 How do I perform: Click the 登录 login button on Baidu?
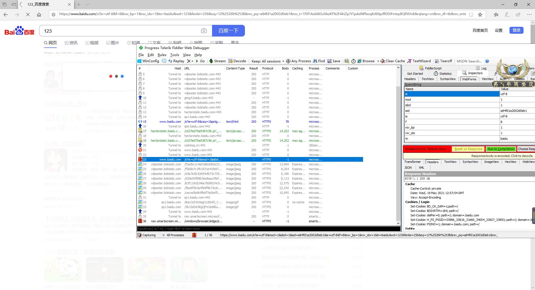(x=516, y=30)
